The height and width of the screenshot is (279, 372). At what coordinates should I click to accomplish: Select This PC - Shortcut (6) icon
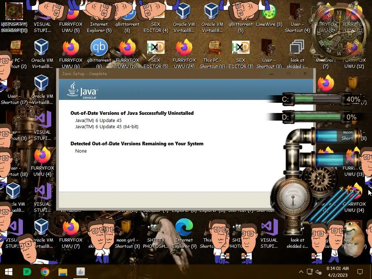click(212, 54)
